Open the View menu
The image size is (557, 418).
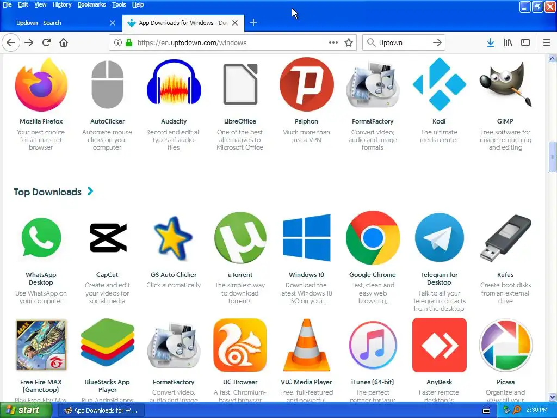[x=40, y=4]
